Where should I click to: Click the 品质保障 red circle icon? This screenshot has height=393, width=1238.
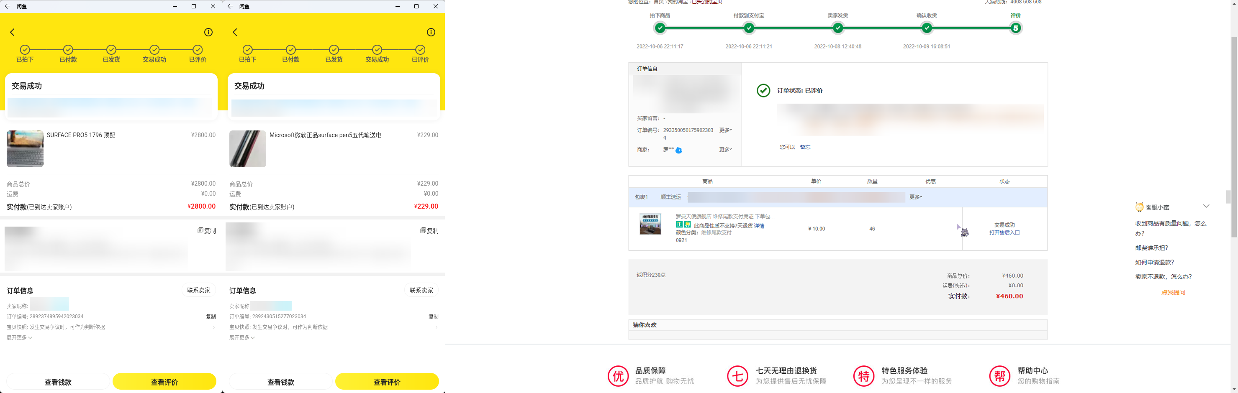coord(618,376)
